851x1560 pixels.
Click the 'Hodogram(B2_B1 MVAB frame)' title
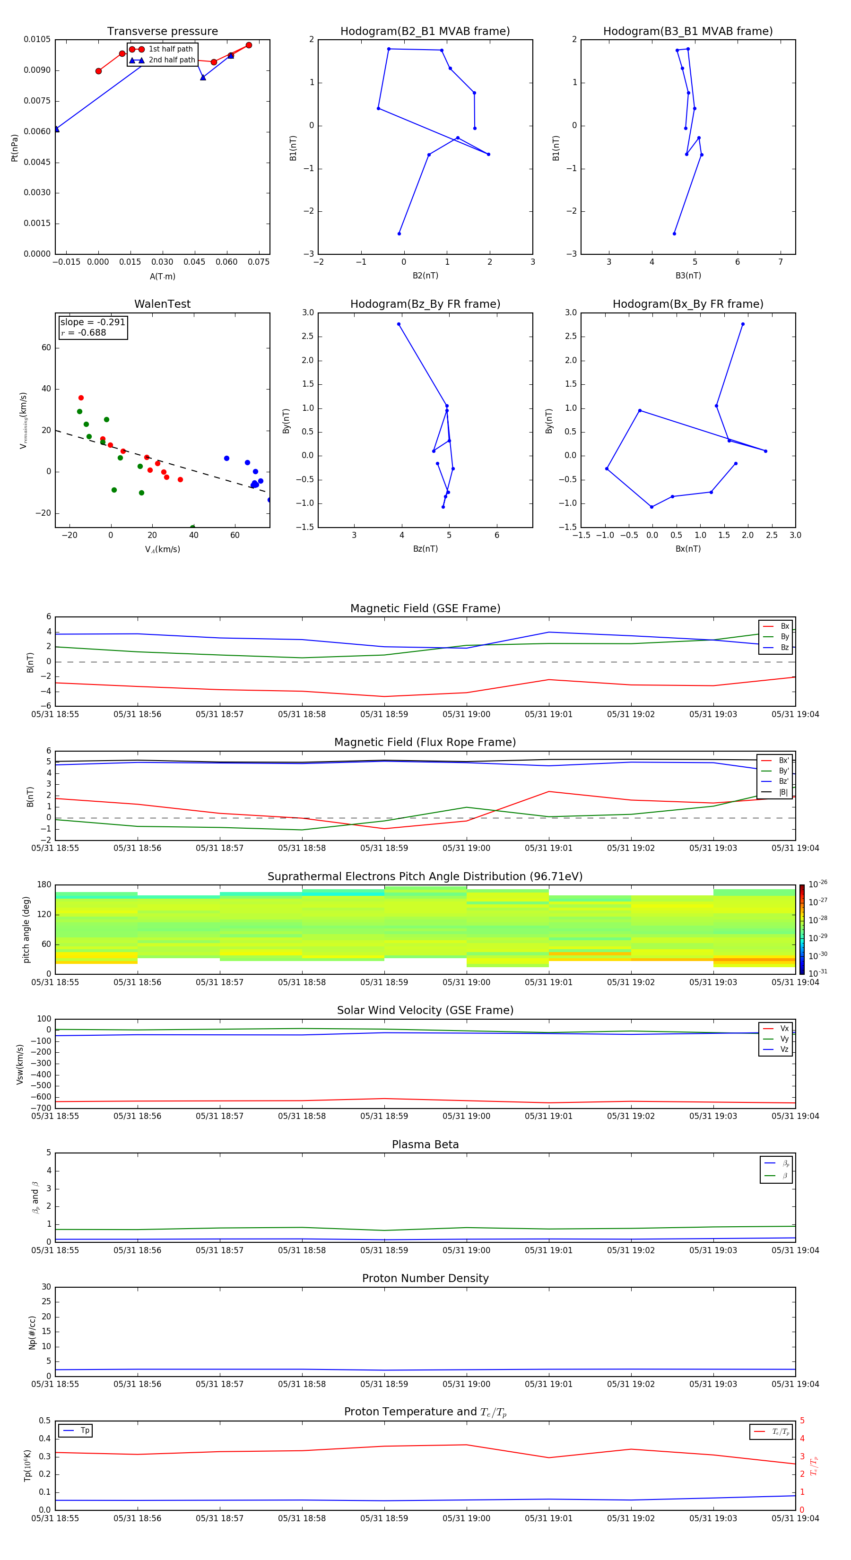[425, 32]
